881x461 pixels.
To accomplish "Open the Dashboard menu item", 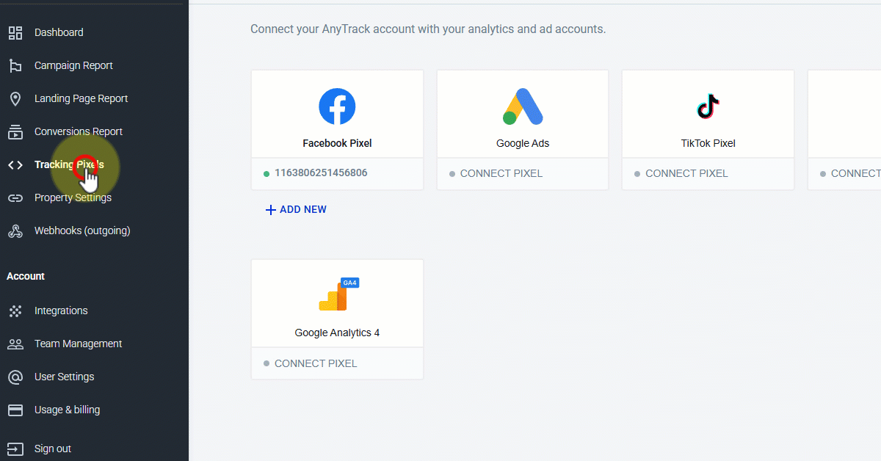I will [59, 32].
